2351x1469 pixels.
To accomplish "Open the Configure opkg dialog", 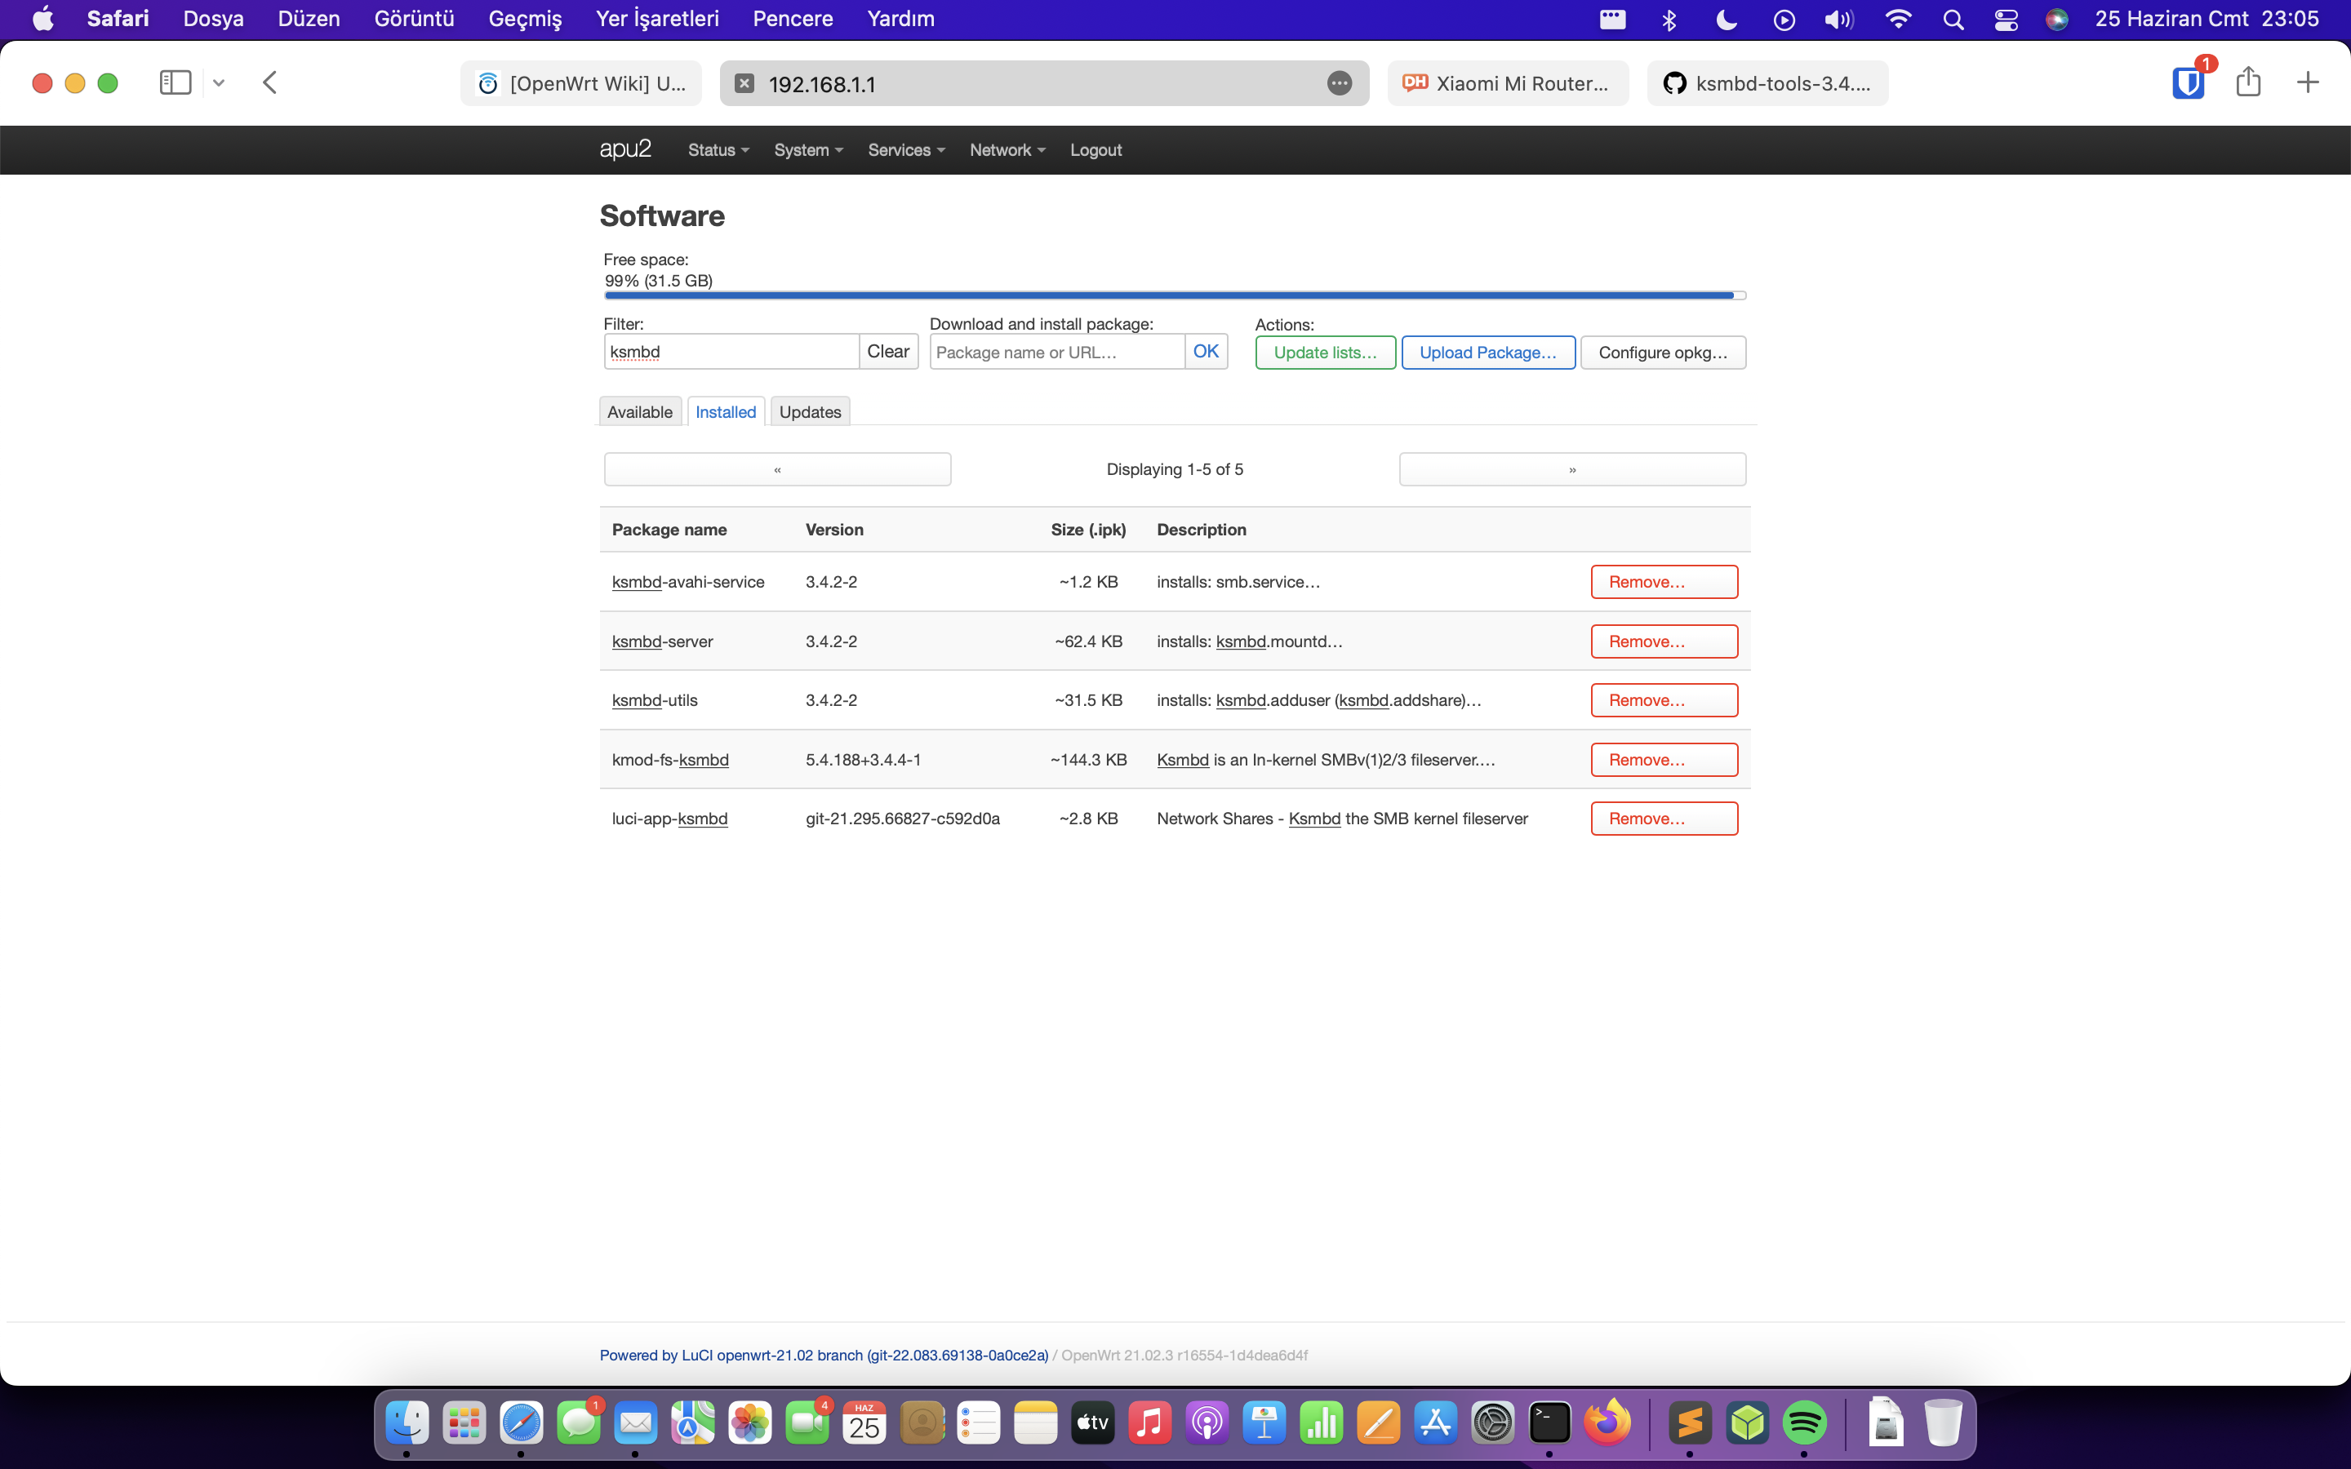I will (x=1662, y=353).
